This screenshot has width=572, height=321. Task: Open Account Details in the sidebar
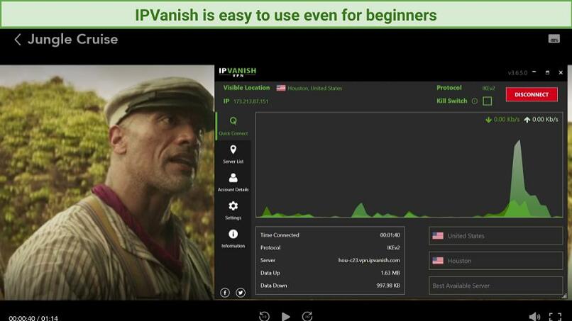[x=233, y=182]
